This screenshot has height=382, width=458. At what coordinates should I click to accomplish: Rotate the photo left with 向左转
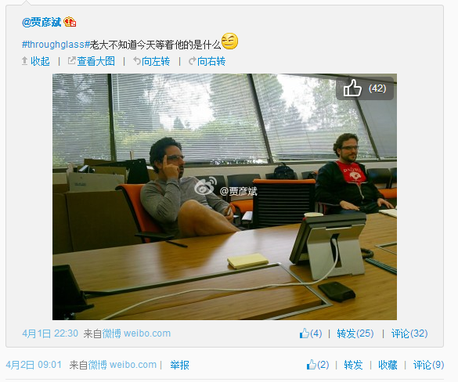coord(152,61)
